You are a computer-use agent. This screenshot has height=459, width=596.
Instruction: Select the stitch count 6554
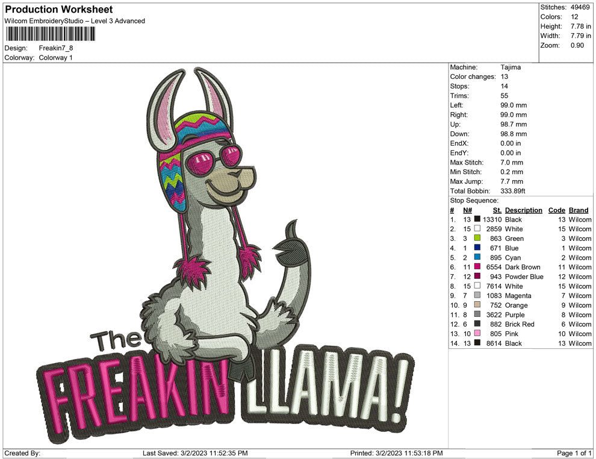[494, 267]
